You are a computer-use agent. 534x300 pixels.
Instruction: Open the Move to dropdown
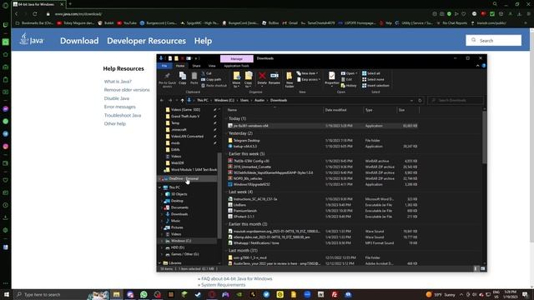236,80
